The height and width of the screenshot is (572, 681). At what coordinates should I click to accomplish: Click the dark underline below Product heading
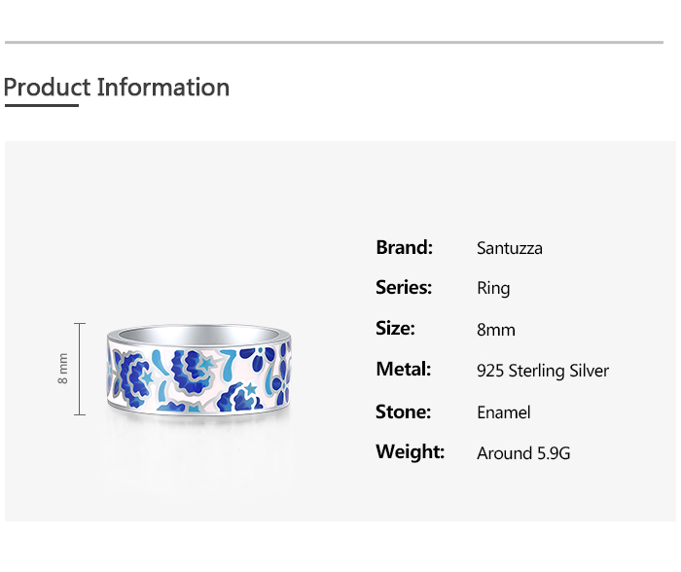41,105
